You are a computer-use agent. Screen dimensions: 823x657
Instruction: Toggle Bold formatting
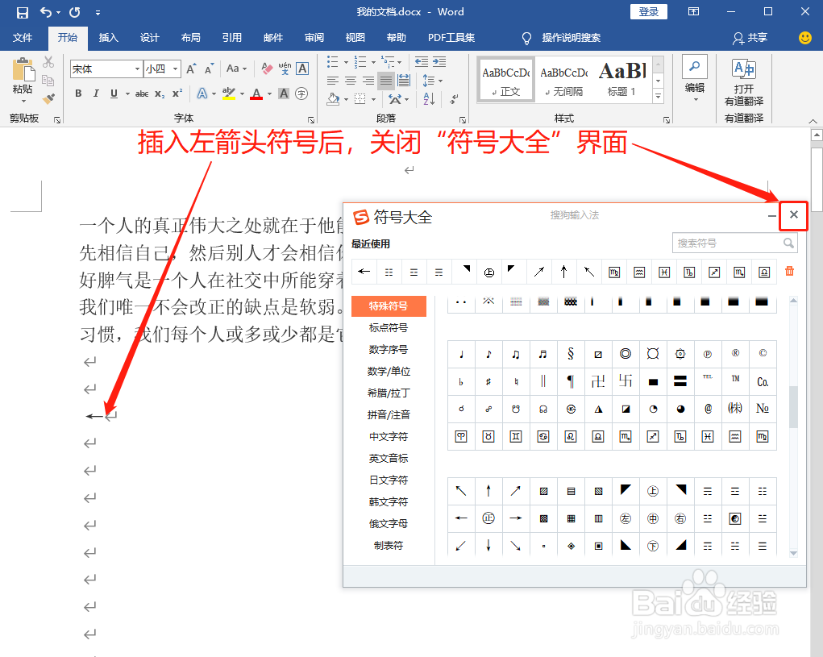coord(78,94)
